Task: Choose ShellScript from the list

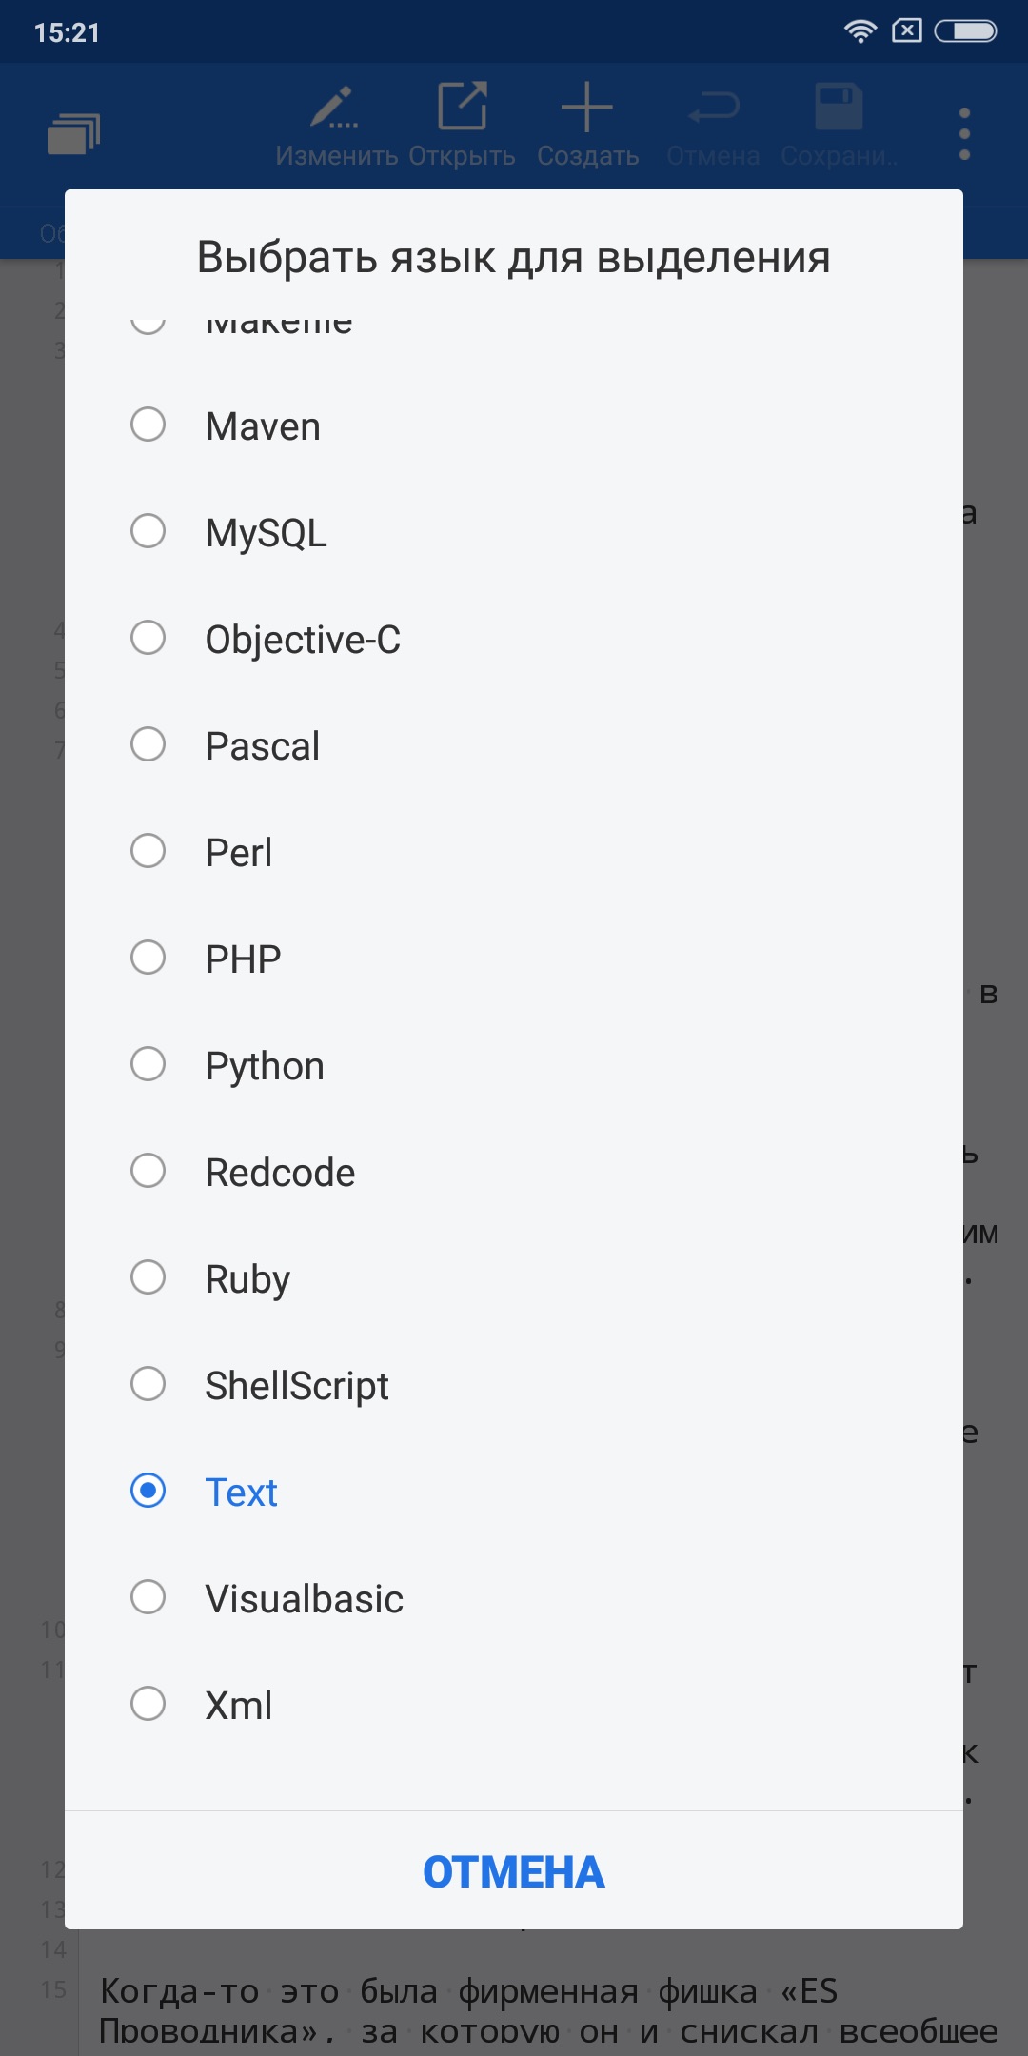Action: [x=148, y=1384]
